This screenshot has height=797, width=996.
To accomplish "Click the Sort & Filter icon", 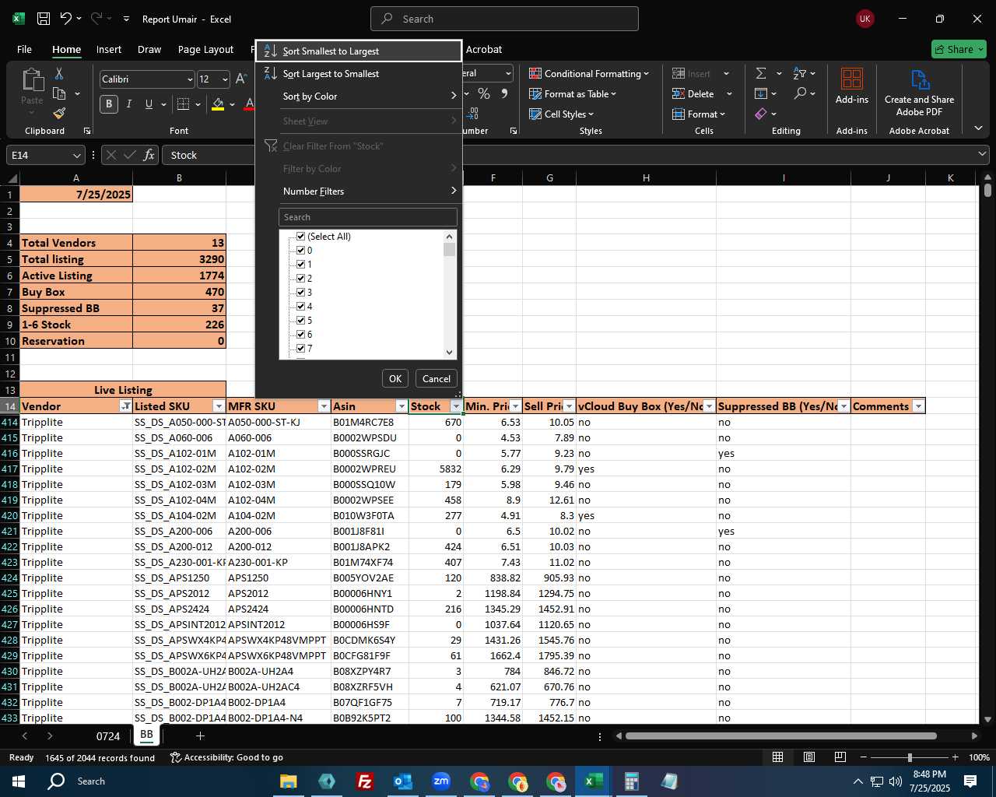I will tap(799, 73).
